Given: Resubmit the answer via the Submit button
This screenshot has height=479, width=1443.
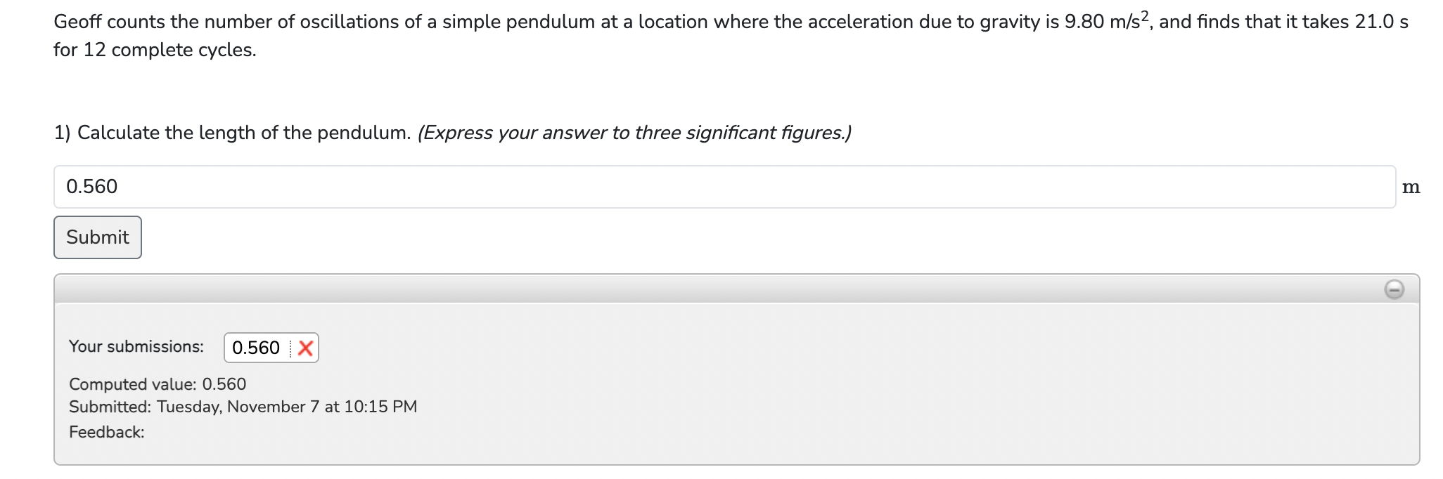Looking at the screenshot, I should [x=97, y=237].
